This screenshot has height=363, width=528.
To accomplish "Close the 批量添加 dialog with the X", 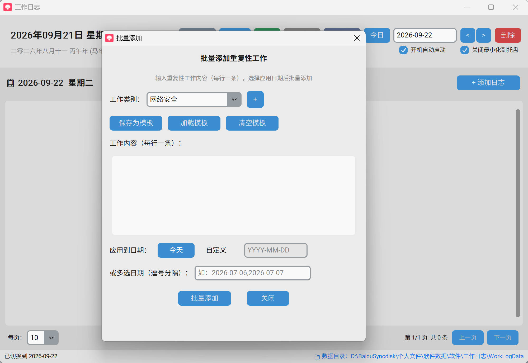I will (x=357, y=38).
